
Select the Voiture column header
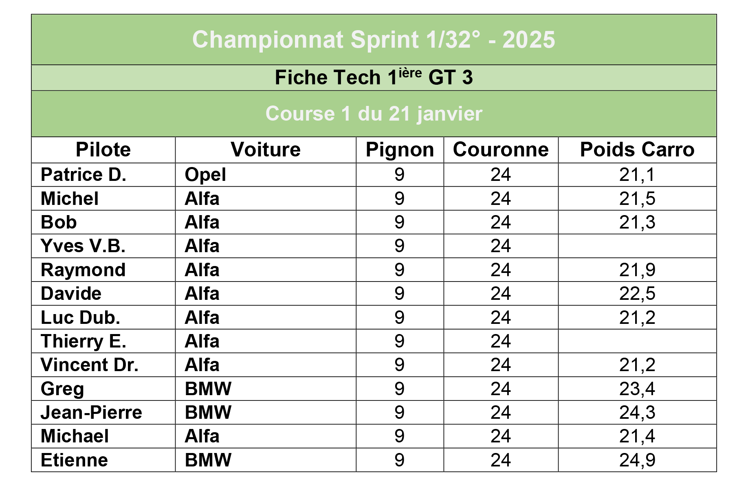pos(266,150)
